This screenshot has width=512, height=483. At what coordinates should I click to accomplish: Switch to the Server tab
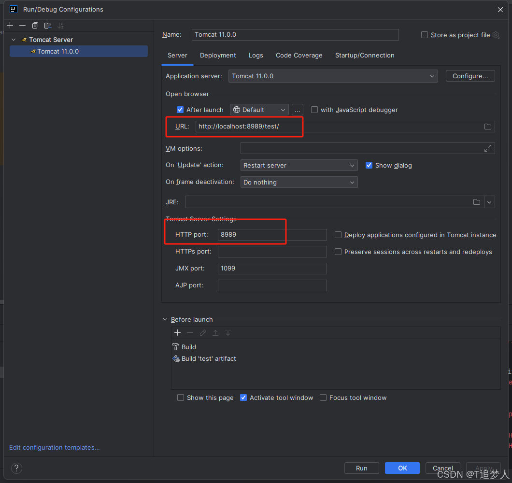click(x=177, y=55)
